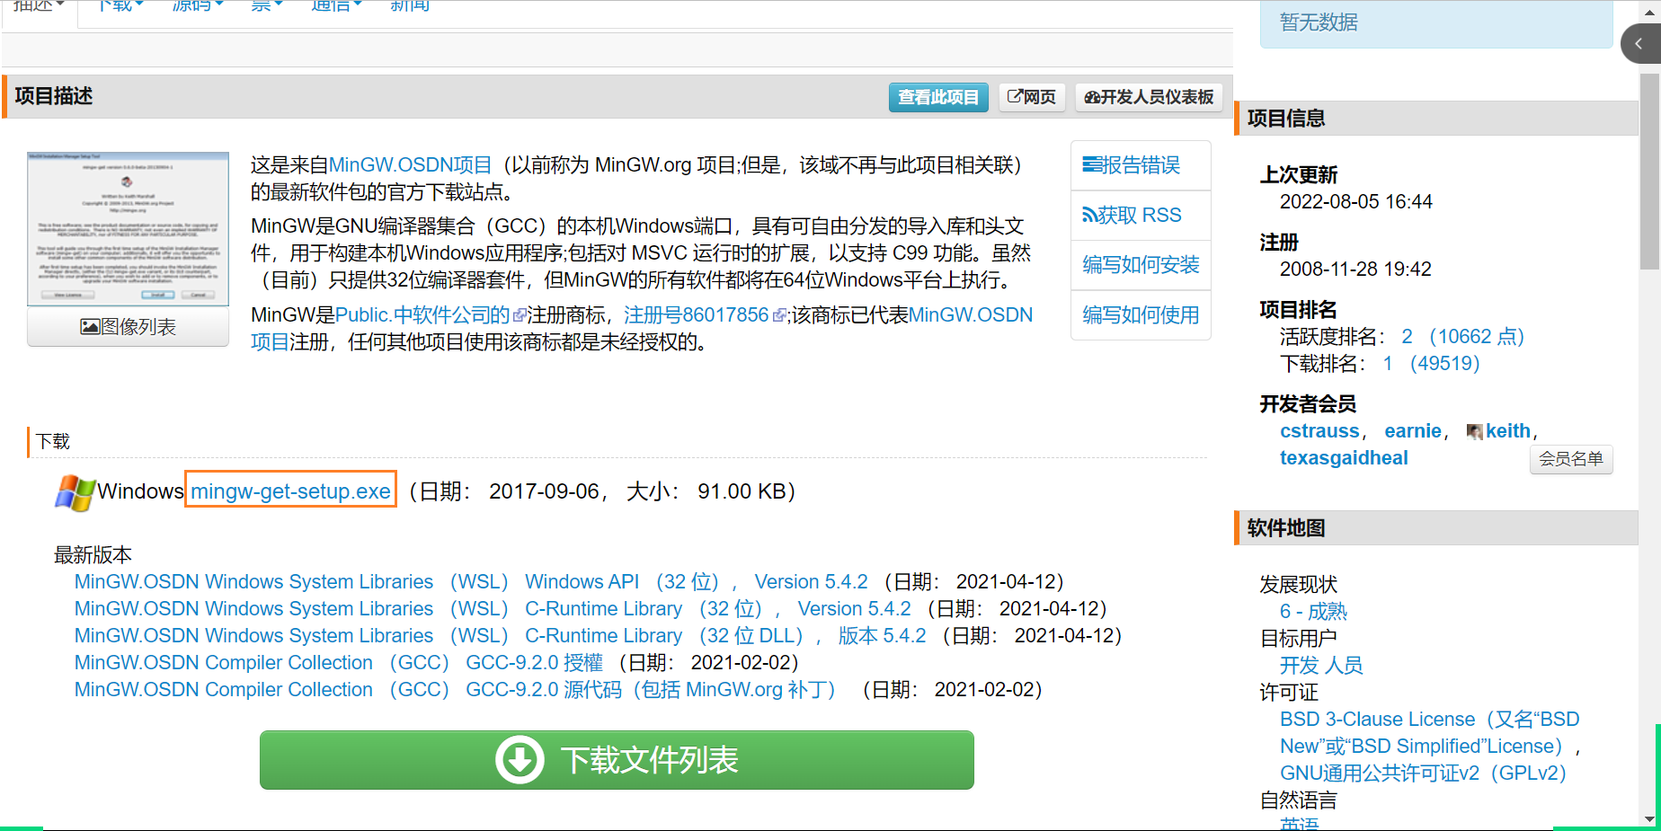The image size is (1661, 831).
Task: Open 编写如何使用 link
Action: pyautogui.click(x=1141, y=315)
